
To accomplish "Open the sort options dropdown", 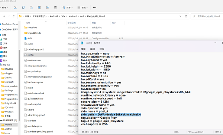I will tap(68, 7).
